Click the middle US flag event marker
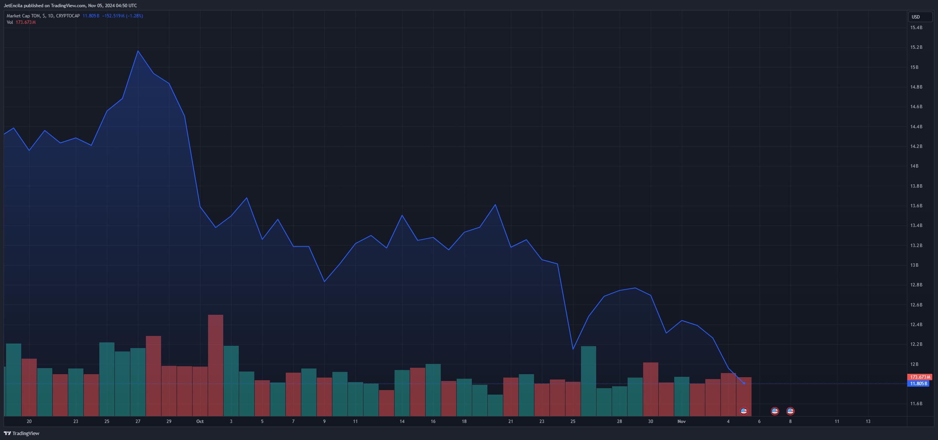The width and height of the screenshot is (938, 440). [775, 411]
